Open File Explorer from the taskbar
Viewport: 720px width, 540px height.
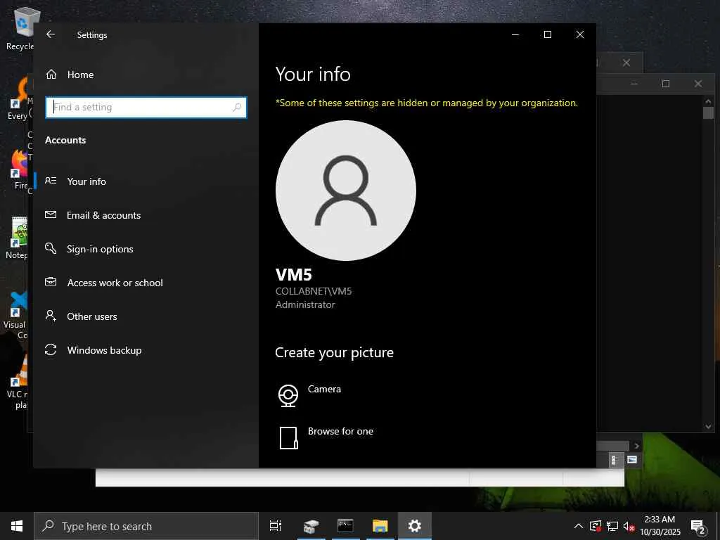point(380,526)
